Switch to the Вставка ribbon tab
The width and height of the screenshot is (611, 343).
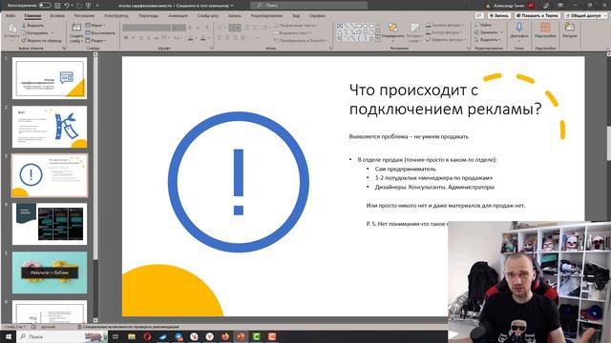[x=57, y=16]
